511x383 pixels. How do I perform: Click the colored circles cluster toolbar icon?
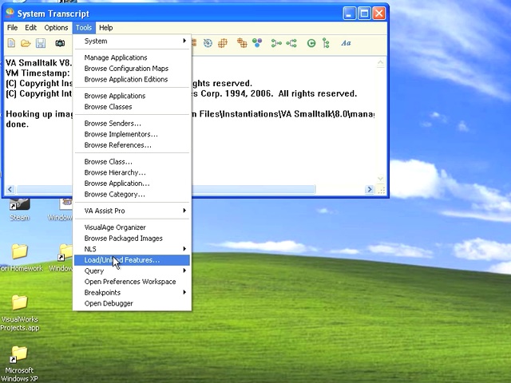257,43
